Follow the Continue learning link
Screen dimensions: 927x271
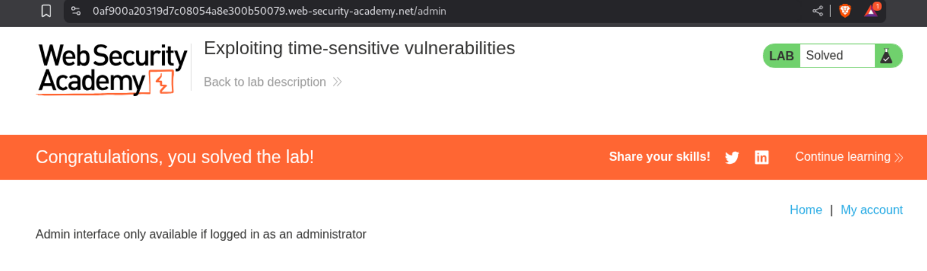click(x=842, y=157)
